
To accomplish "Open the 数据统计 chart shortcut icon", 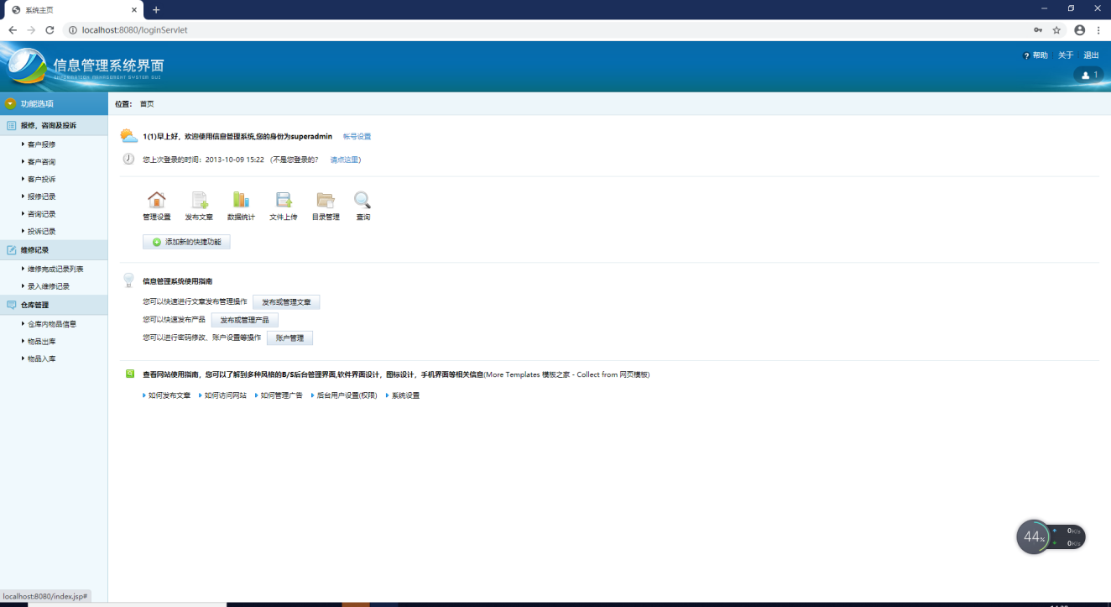I will click(241, 200).
